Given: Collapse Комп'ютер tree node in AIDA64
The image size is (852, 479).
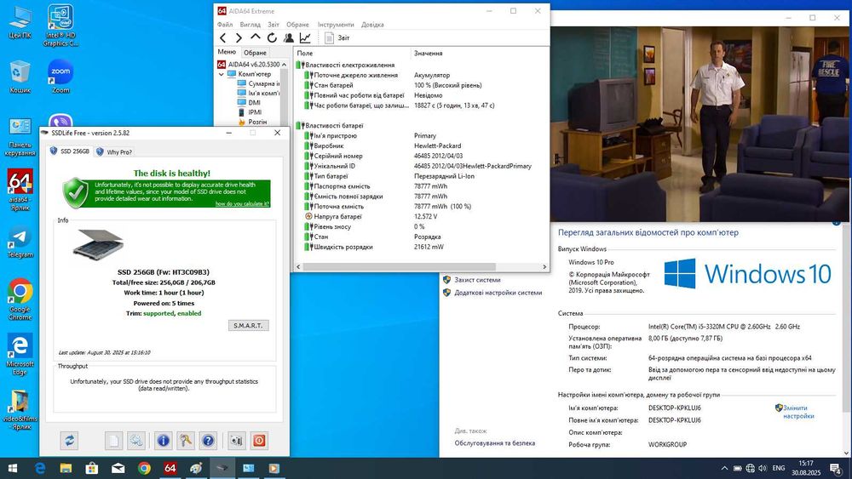Looking at the screenshot, I should click(222, 74).
